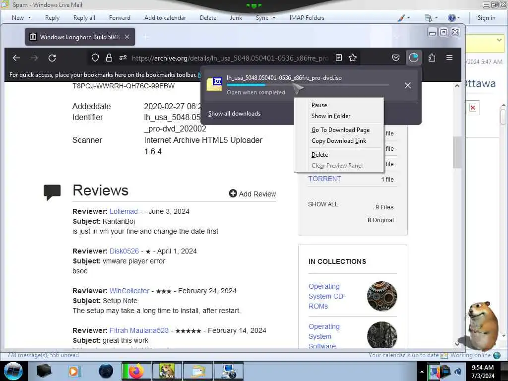Open the Firefox downloads button

click(x=414, y=58)
